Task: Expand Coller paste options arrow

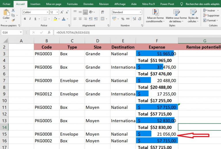Action: (x=6, y=21)
